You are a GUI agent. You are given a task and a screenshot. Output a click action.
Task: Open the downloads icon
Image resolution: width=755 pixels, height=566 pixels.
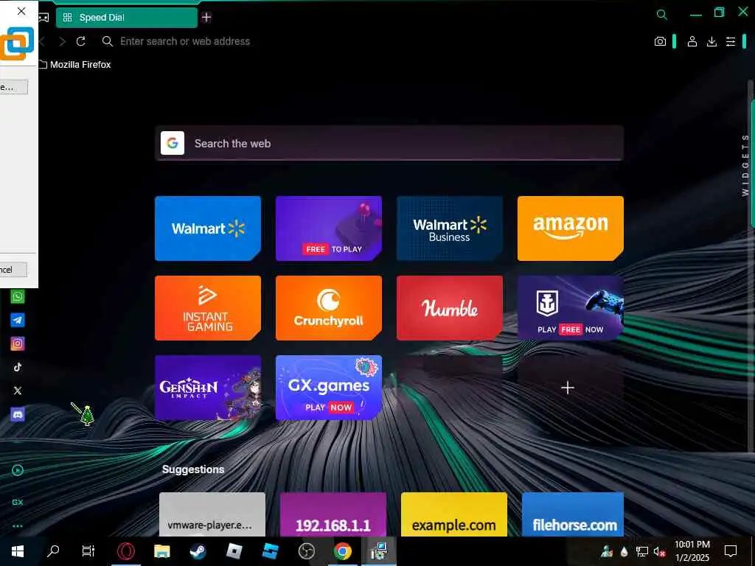tap(711, 41)
